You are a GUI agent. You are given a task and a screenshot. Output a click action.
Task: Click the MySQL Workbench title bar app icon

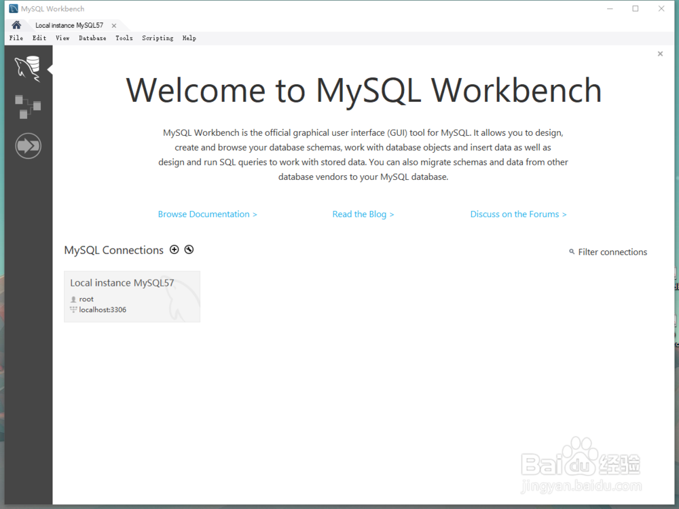coord(14,9)
